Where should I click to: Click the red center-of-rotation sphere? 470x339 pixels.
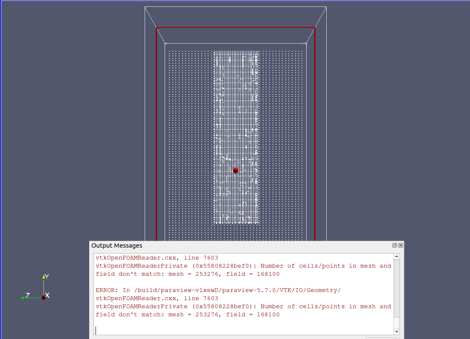point(235,170)
